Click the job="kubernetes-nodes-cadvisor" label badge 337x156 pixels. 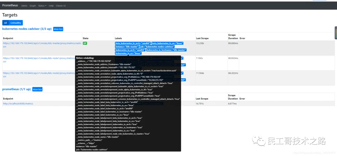pos(157,46)
